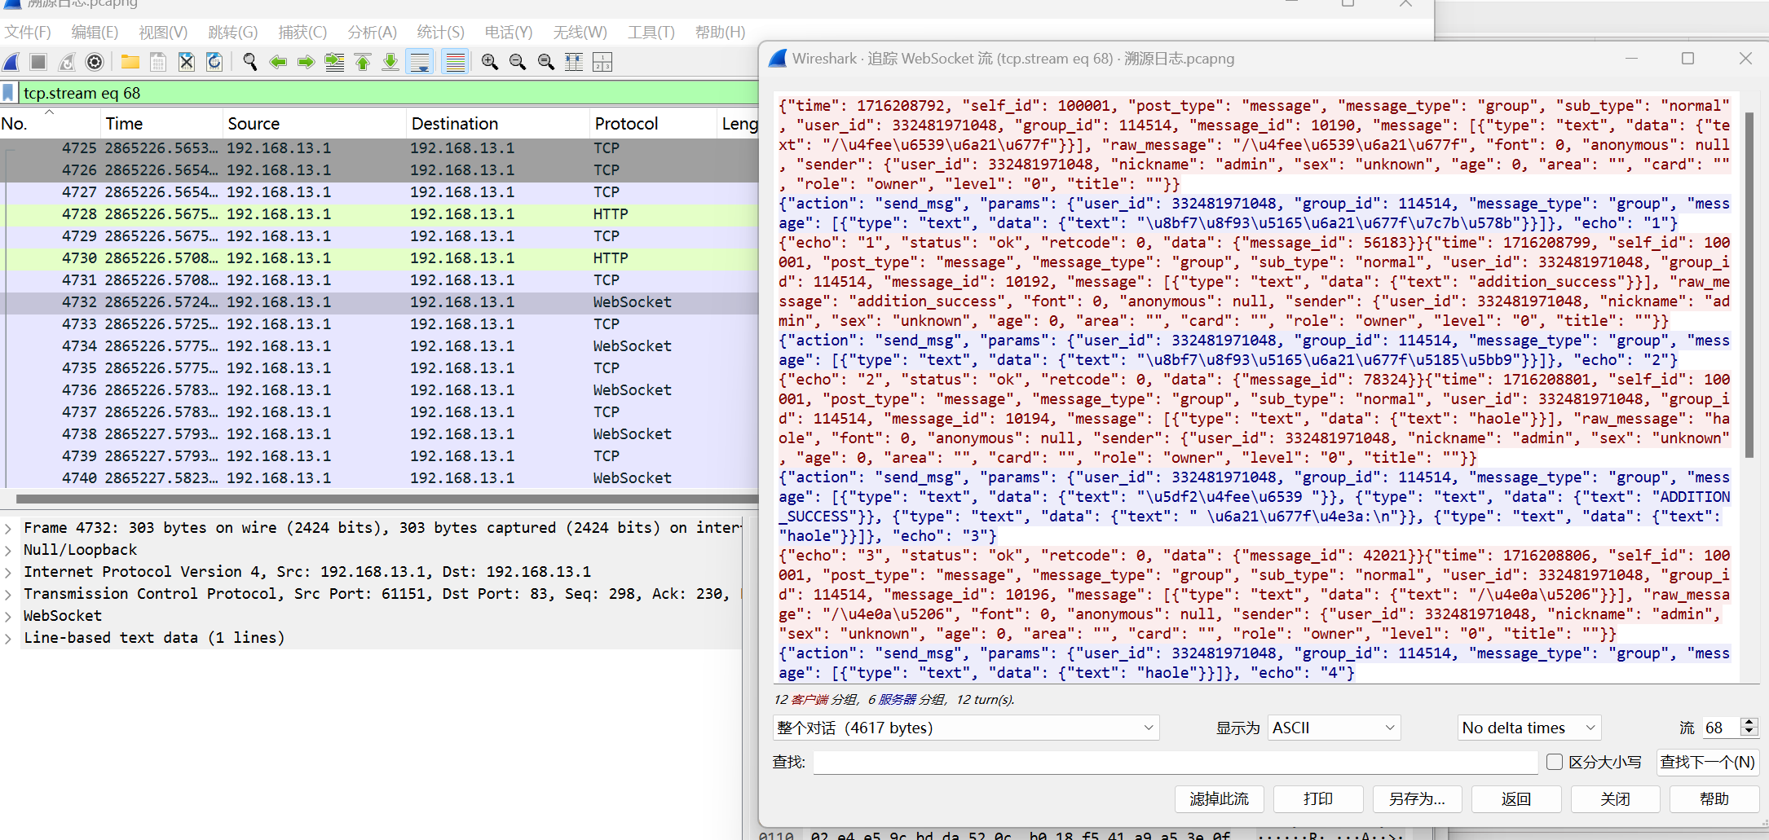Close the current capture file
The width and height of the screenshot is (1769, 840).
click(187, 62)
